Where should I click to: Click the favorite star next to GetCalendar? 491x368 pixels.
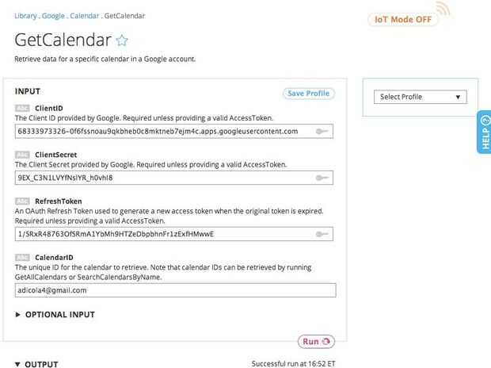coord(122,40)
